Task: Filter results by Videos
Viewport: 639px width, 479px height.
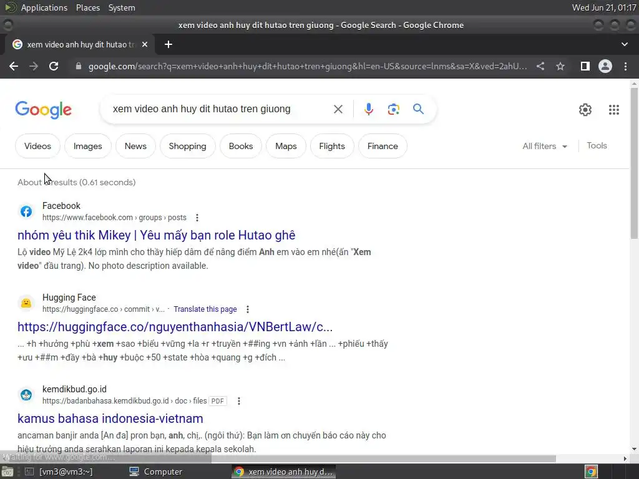Action: point(37,146)
